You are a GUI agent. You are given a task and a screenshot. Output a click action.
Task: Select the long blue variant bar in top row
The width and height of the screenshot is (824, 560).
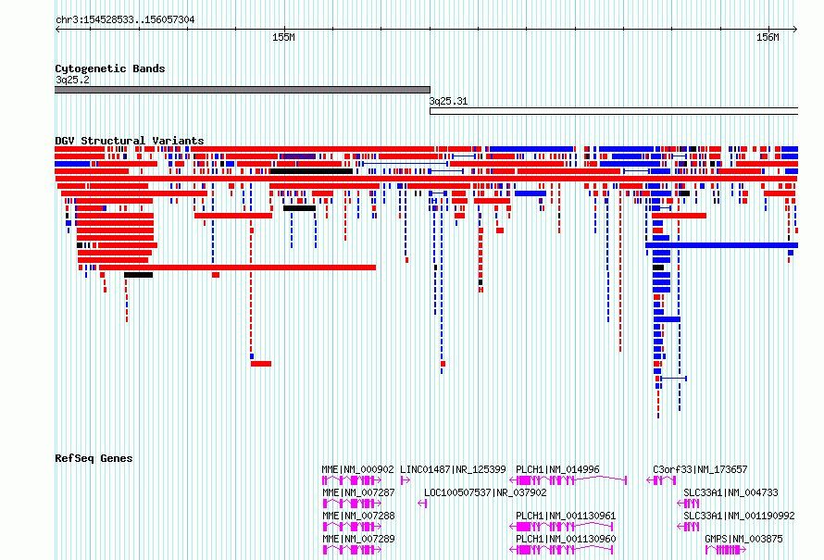click(531, 149)
